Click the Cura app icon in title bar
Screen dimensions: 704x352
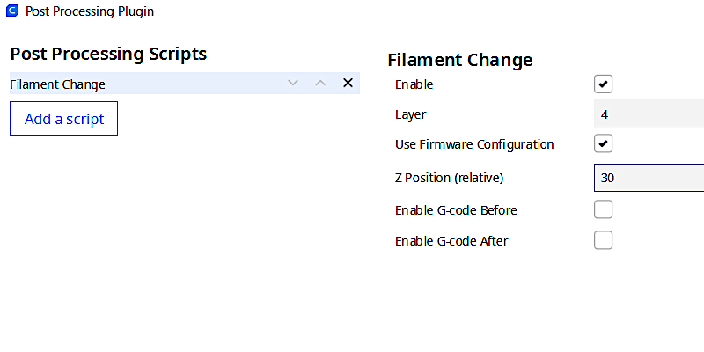point(12,11)
